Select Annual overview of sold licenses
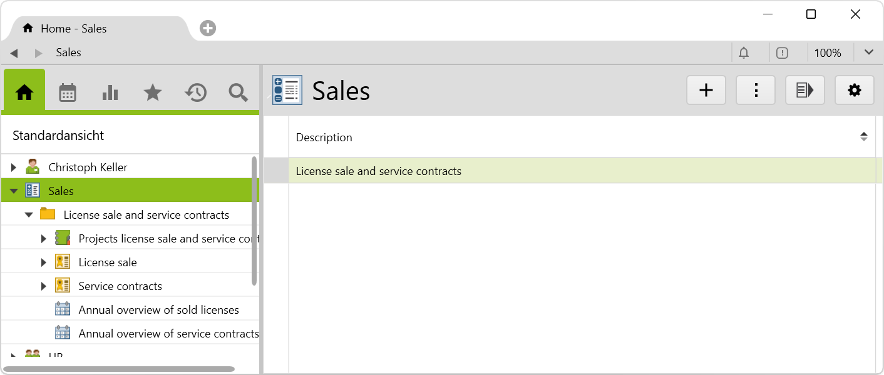The image size is (884, 375). coord(158,310)
